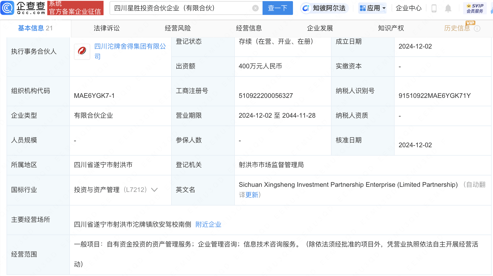Click the 沱牌舍得 company logo
The width and height of the screenshot is (493, 276).
tap(82, 51)
